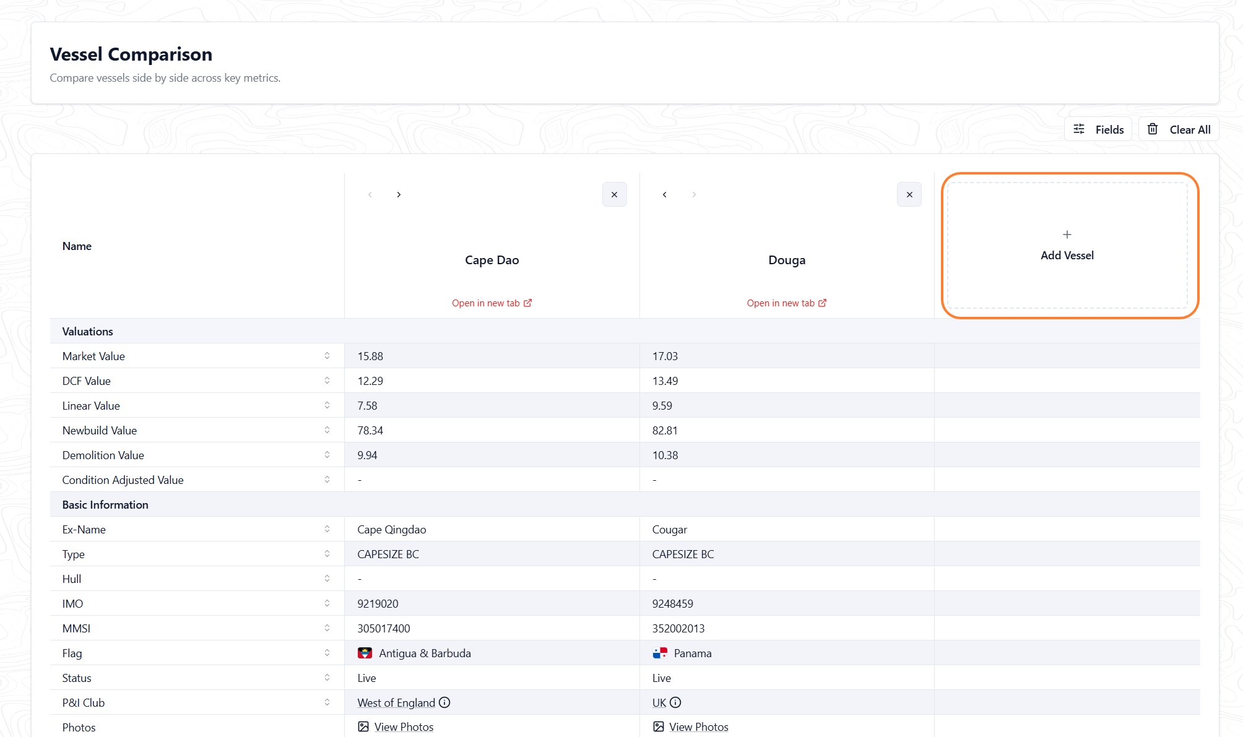Reorder the Ex-Name row handle
Viewport: 1243px width, 737px height.
pos(327,529)
